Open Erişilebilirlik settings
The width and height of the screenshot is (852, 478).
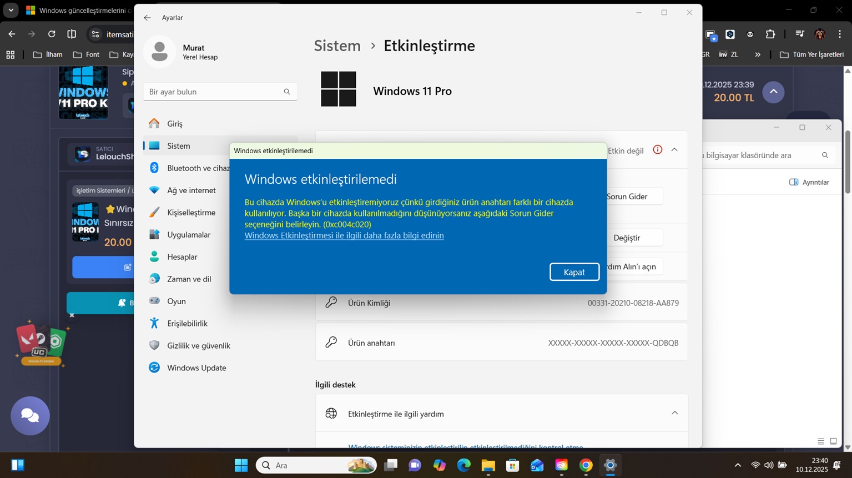click(220, 324)
